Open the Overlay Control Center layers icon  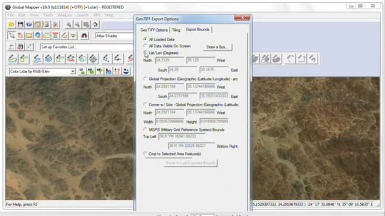pyautogui.click(x=46, y=25)
